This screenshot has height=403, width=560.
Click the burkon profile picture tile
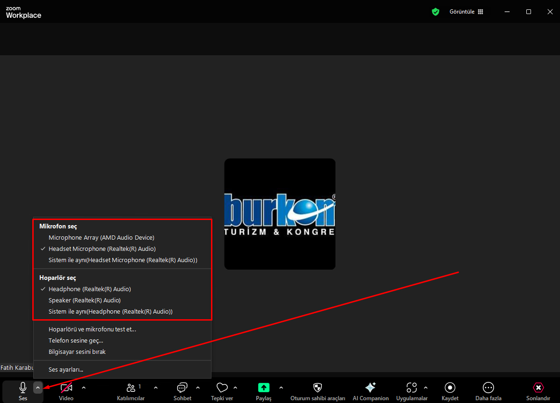280,214
